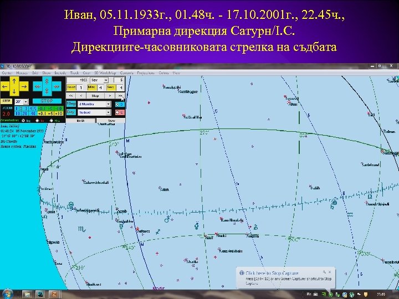Open the Show menu
399x299 pixels.
click(x=47, y=73)
